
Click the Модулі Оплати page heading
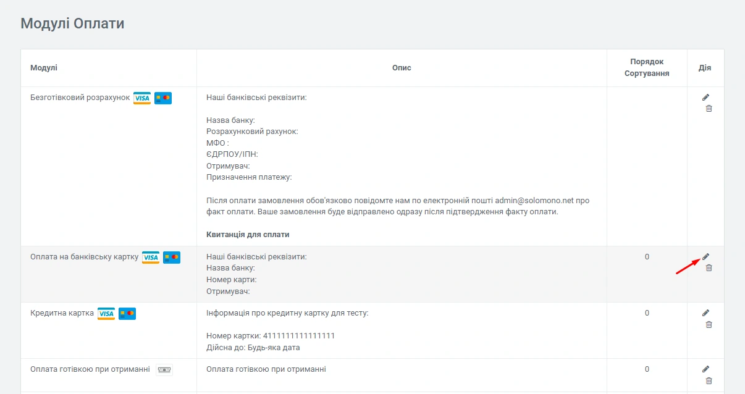coord(72,23)
